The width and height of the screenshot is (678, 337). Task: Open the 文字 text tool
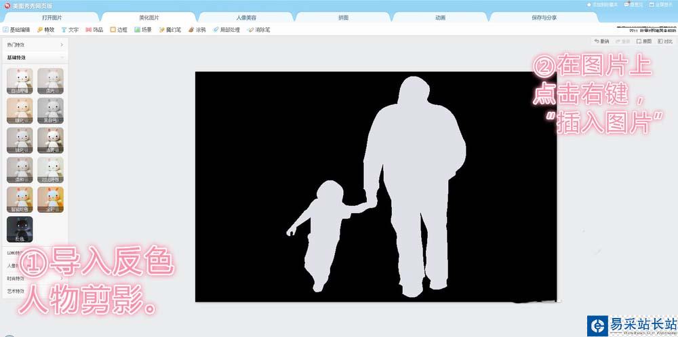(70, 30)
